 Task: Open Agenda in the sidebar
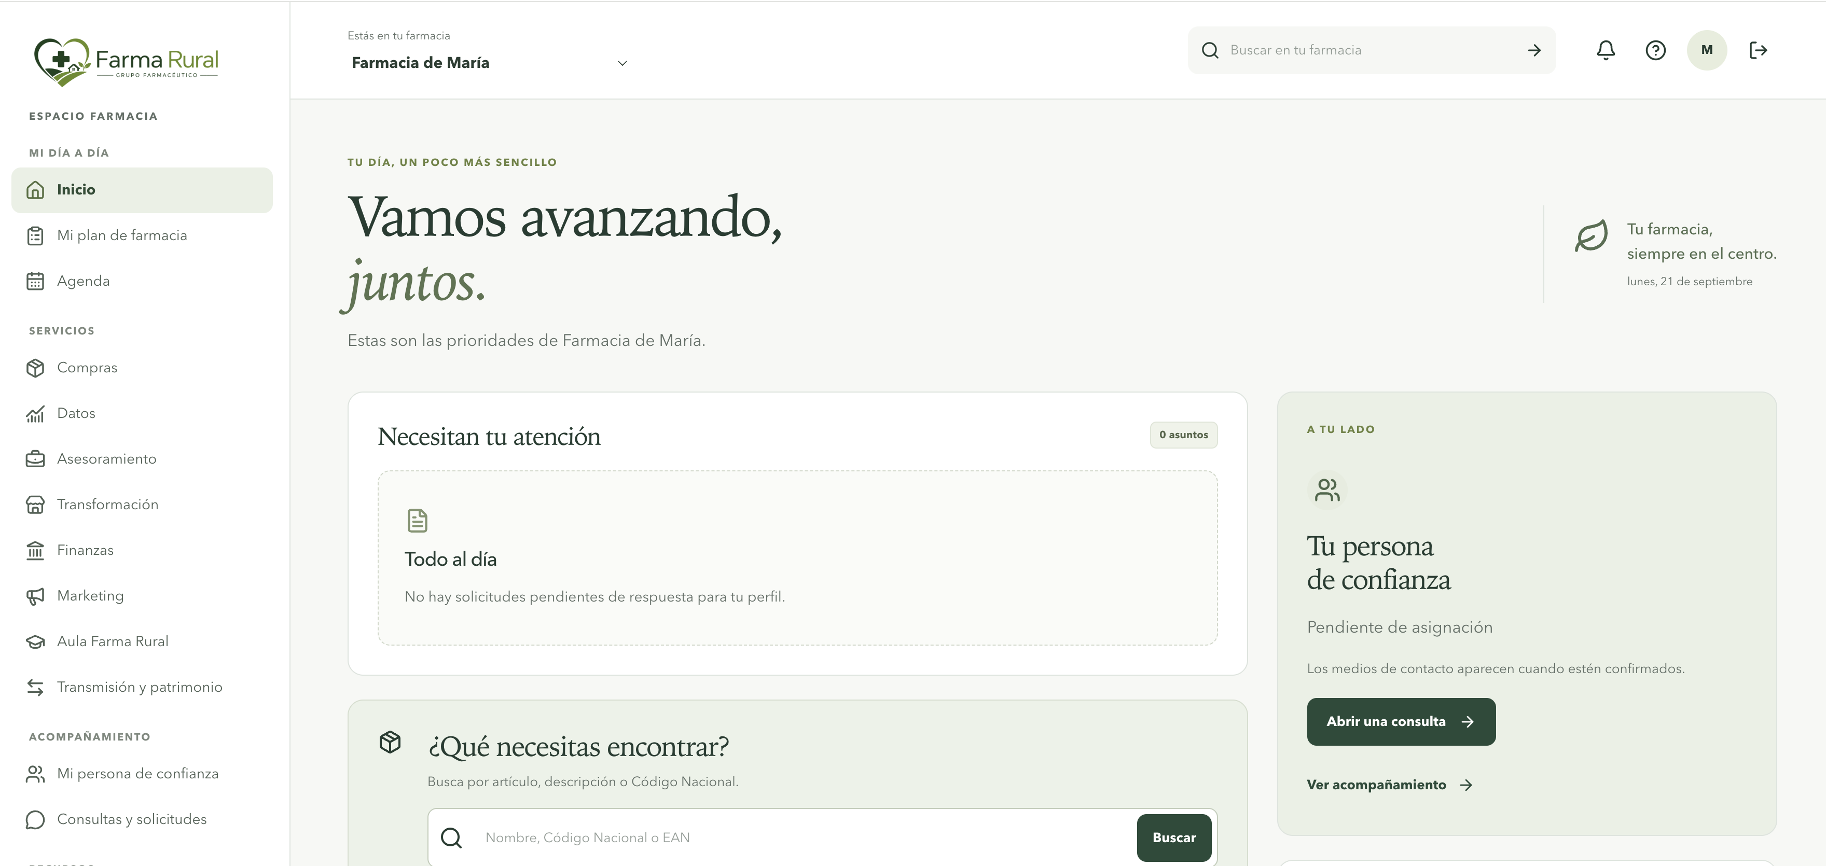click(x=142, y=282)
